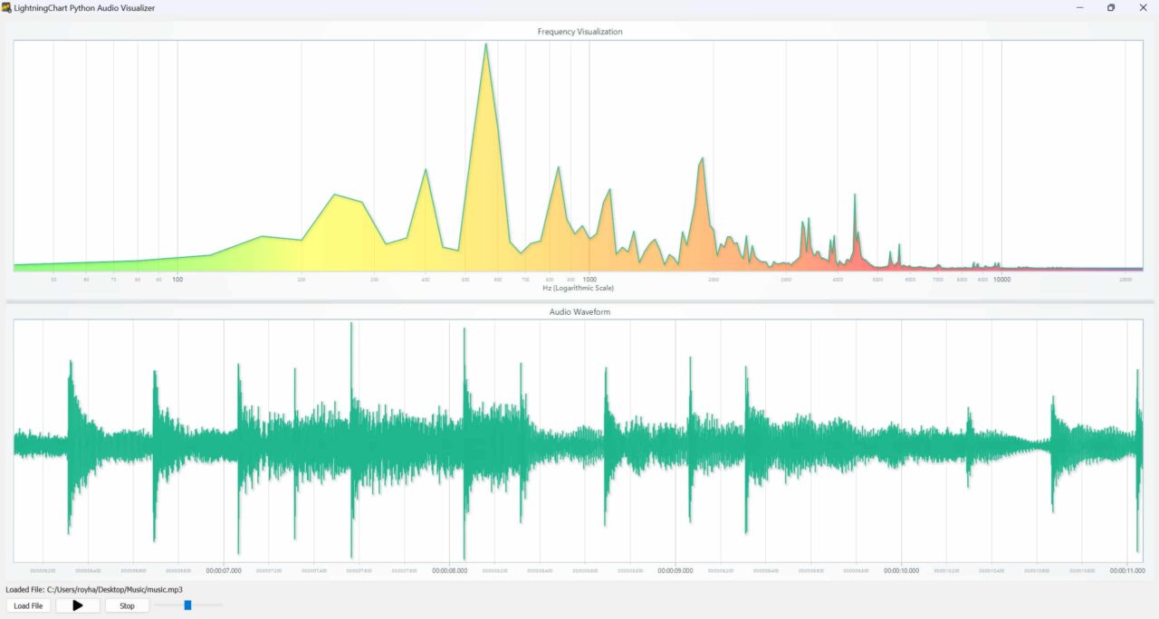1159x619 pixels.
Task: Click the 00:00:11.000 time axis marker
Action: [1127, 571]
